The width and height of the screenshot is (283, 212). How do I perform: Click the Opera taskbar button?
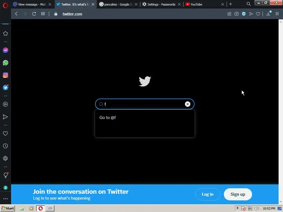click(41, 209)
